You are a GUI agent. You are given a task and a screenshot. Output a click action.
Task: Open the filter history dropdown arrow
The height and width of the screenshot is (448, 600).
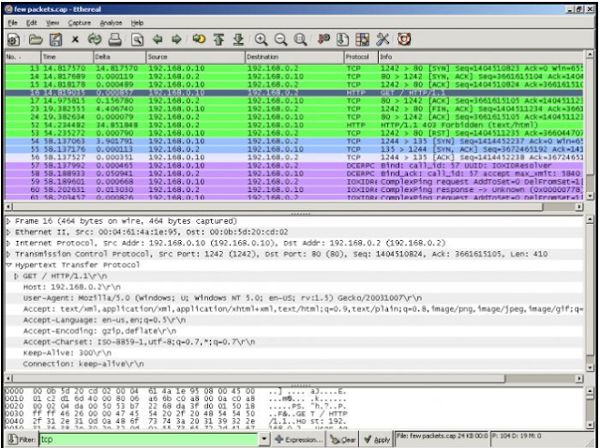click(x=264, y=440)
